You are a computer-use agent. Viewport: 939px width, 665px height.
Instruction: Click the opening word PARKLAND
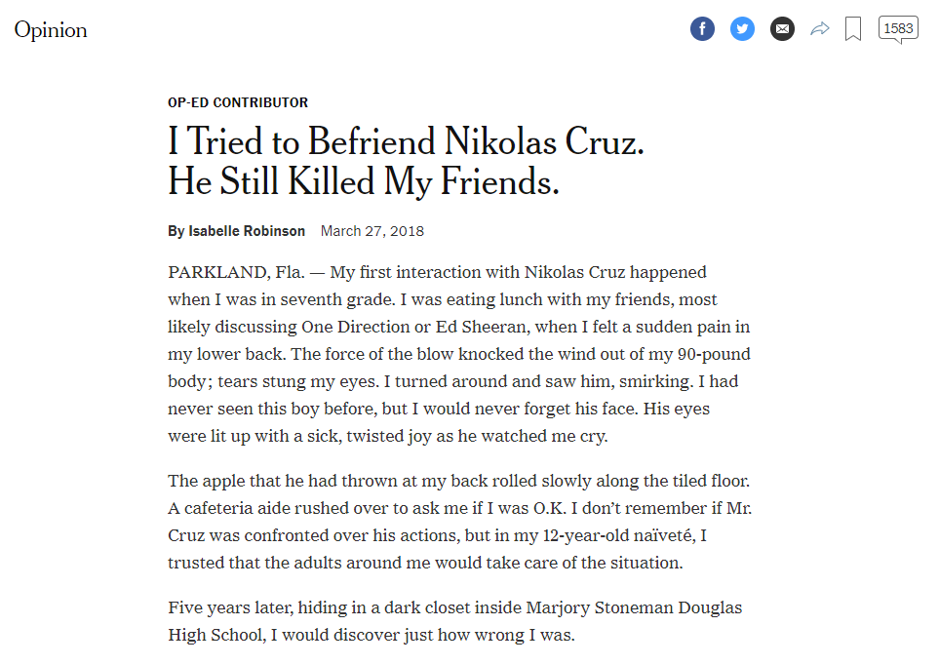[x=218, y=272]
